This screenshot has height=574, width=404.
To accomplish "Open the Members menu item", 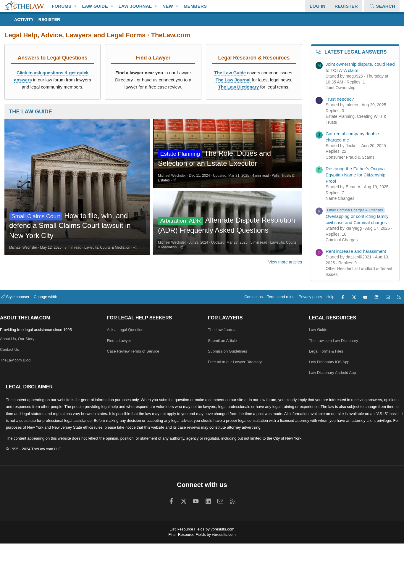I will (195, 6).
